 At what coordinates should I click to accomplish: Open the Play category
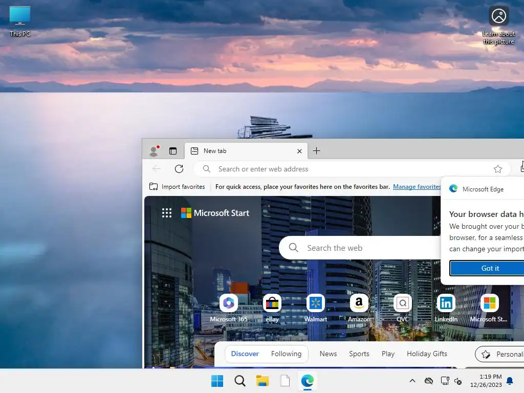[x=388, y=354]
